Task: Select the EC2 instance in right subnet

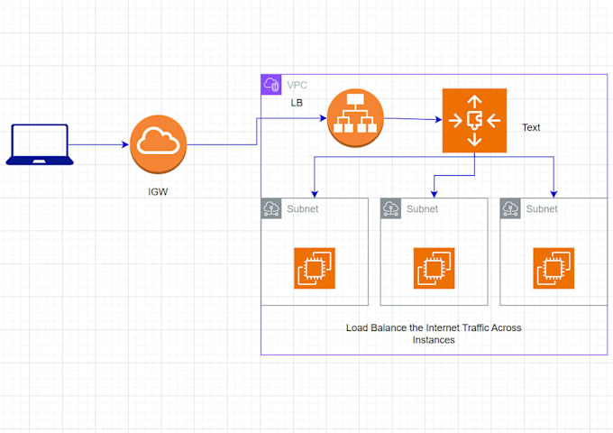Action: [554, 268]
